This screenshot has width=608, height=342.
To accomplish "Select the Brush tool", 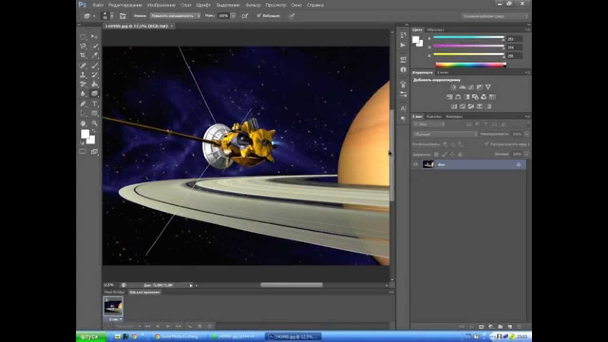I will pyautogui.click(x=95, y=66).
